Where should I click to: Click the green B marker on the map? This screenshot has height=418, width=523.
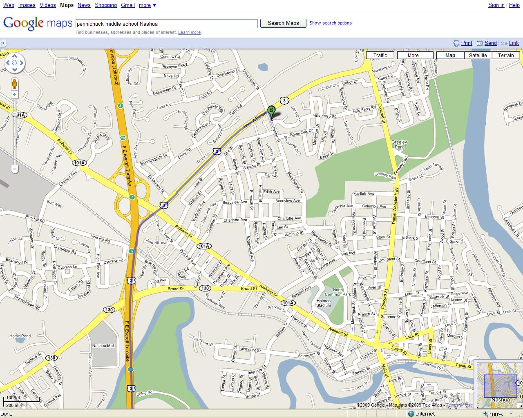coord(271,111)
